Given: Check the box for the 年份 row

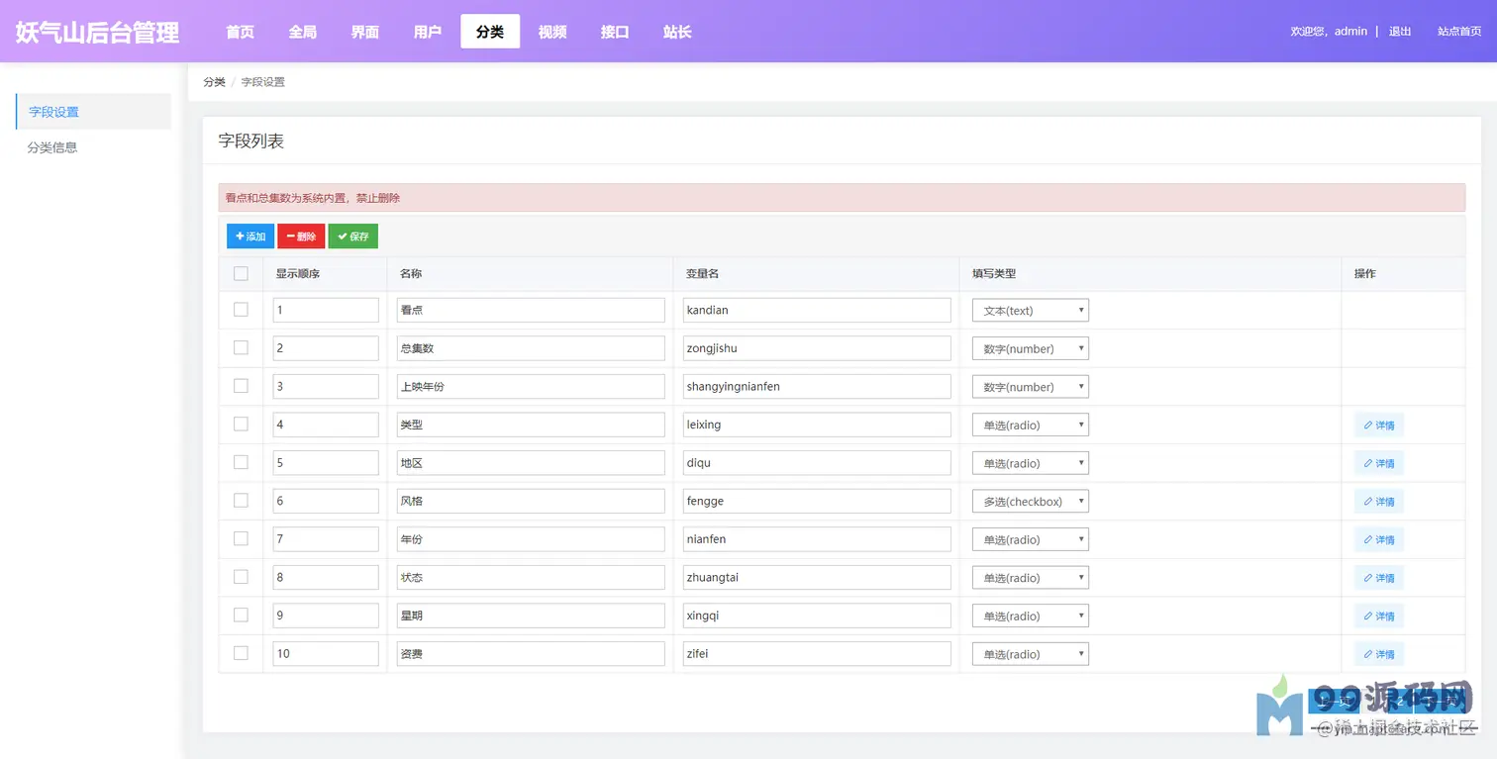Looking at the screenshot, I should tap(241, 538).
